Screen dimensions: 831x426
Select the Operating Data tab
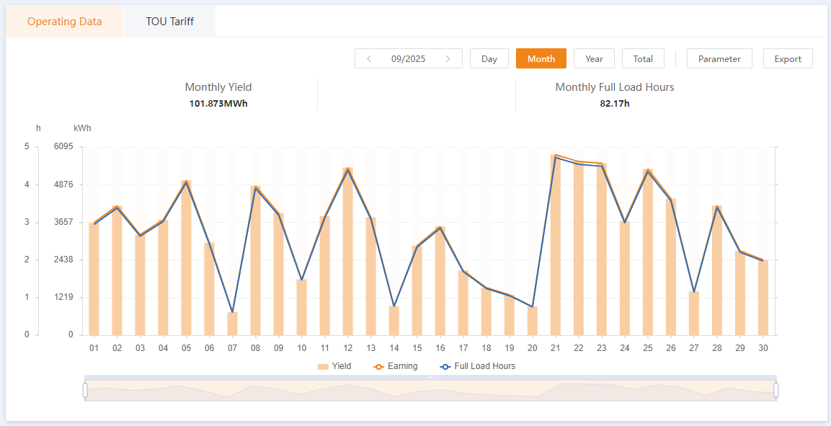click(65, 22)
